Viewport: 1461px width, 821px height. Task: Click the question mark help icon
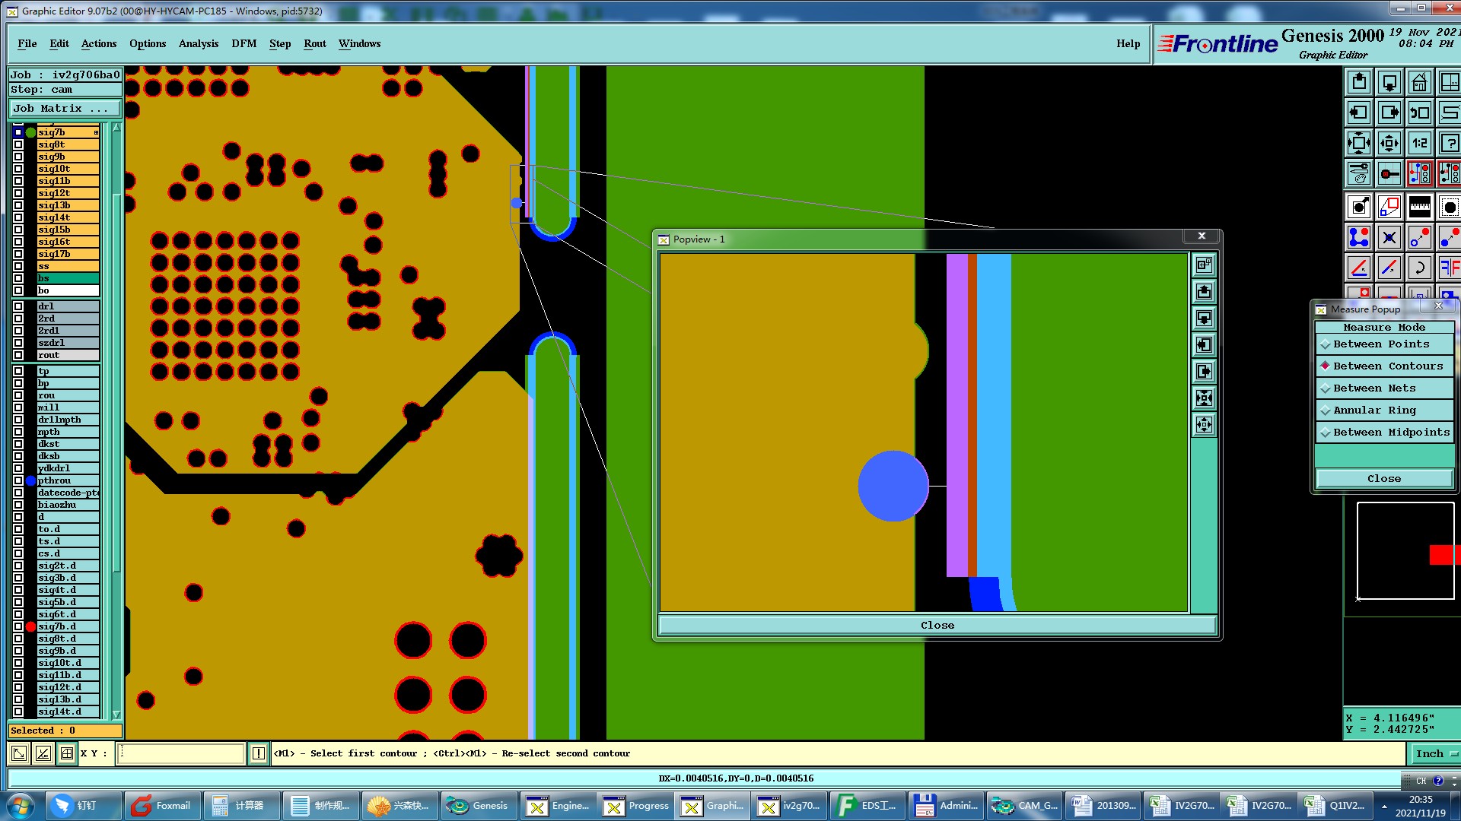click(1449, 143)
